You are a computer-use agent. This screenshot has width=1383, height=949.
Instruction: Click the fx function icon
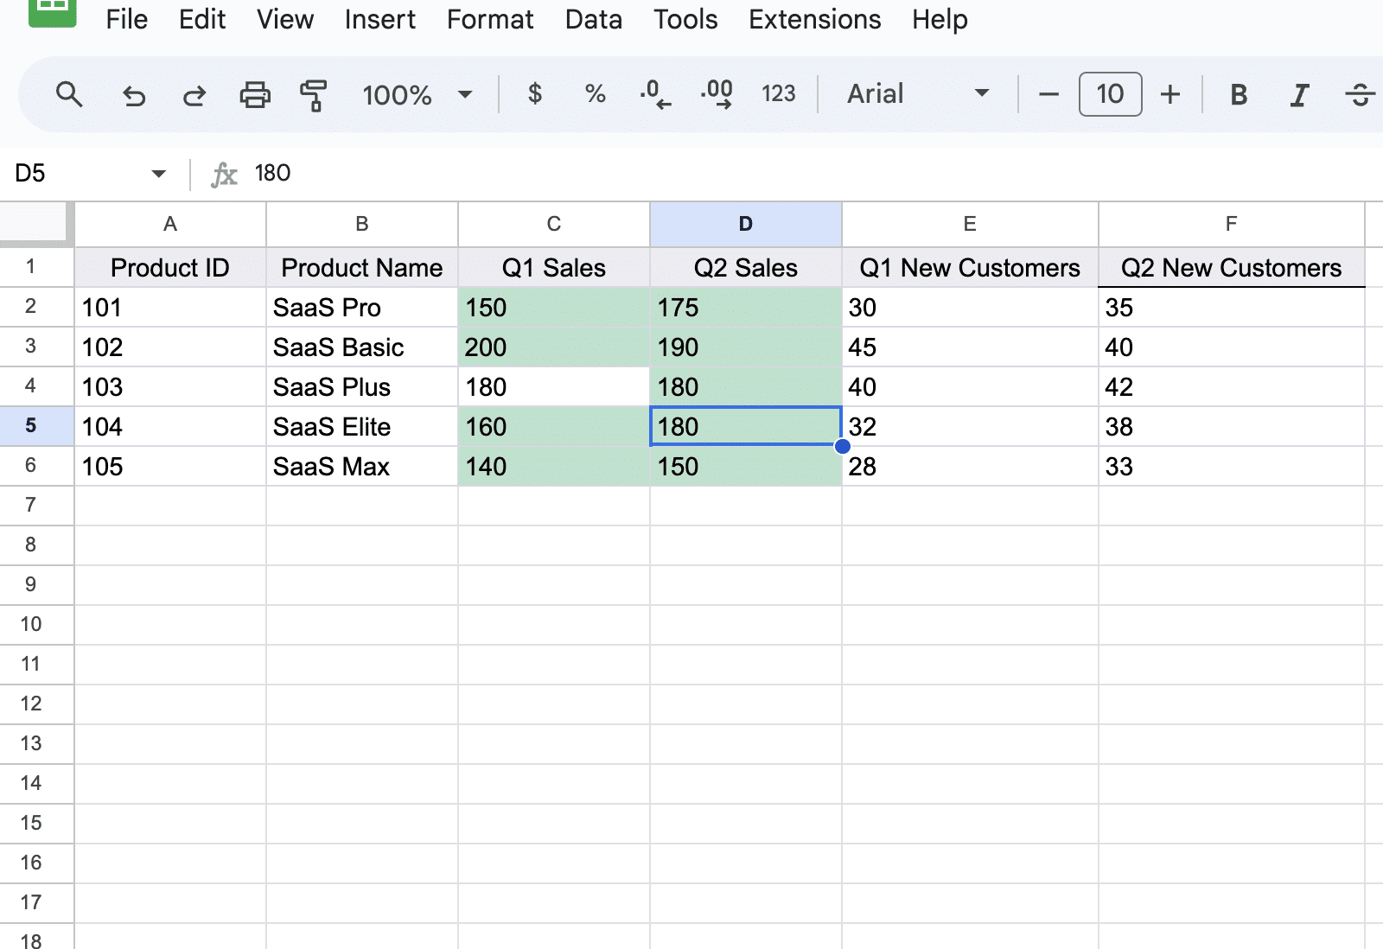point(224,175)
